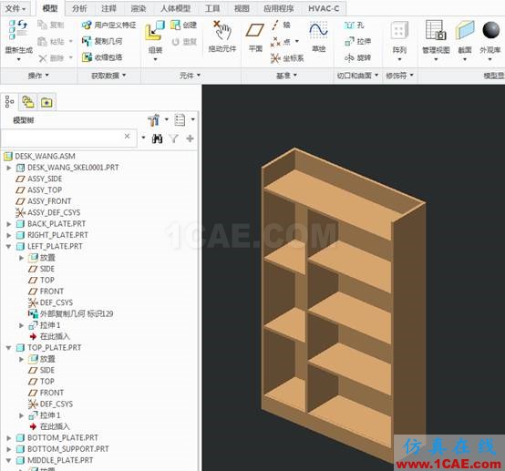505x471 pixels.
Task: Create a datum 平面 plane
Action: (x=255, y=31)
